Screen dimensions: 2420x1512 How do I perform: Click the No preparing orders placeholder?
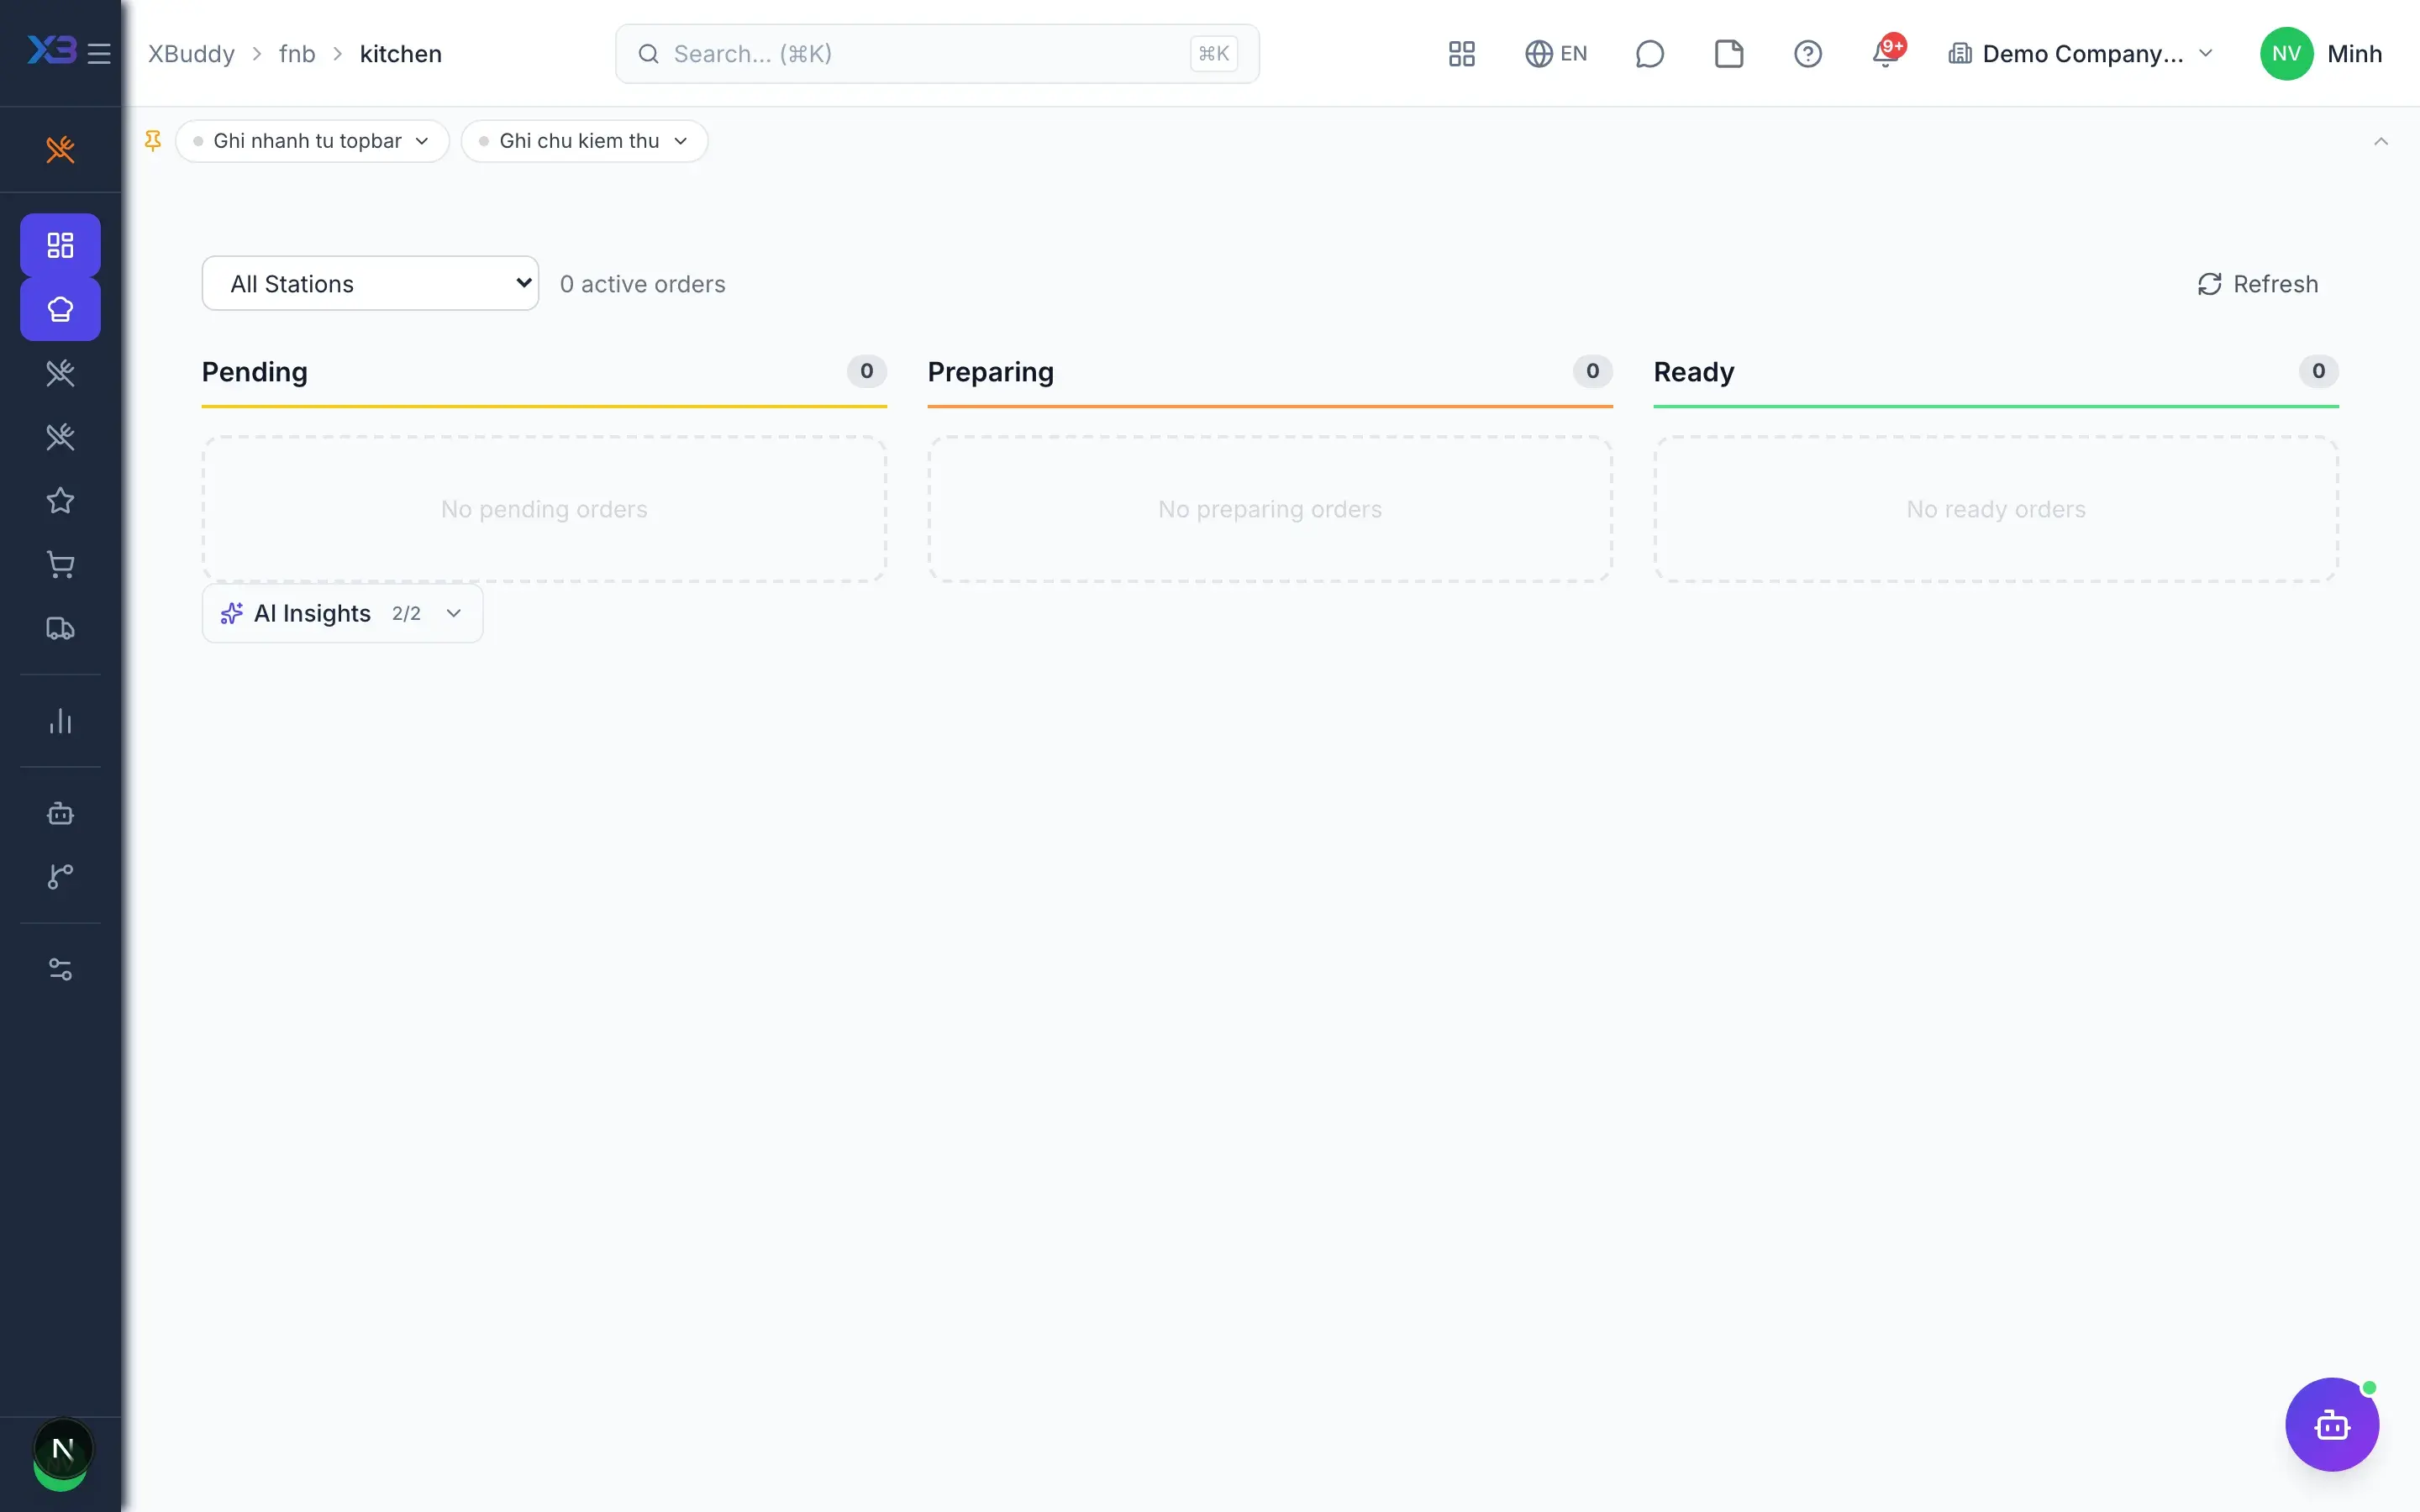(1270, 509)
